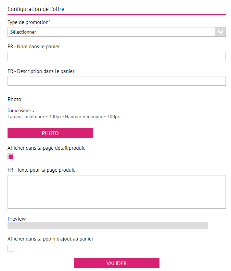The width and height of the screenshot is (231, 271).
Task: Uncheck Afficher dans la page détail produit
Action: 11,157
